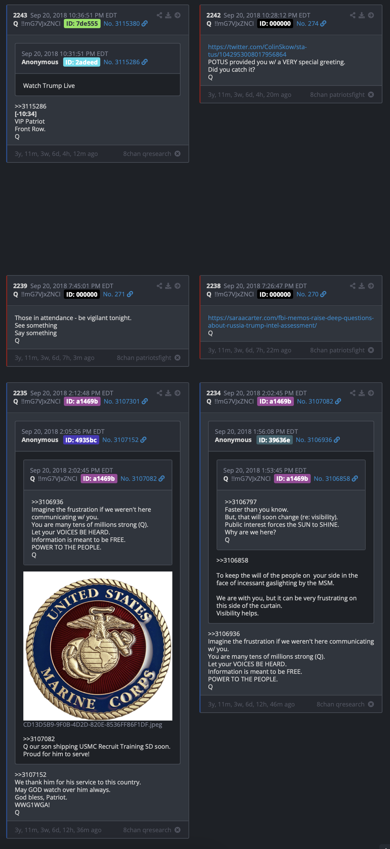Click '8chan qresearch' label on post 2234
The height and width of the screenshot is (849, 390).
341,704
